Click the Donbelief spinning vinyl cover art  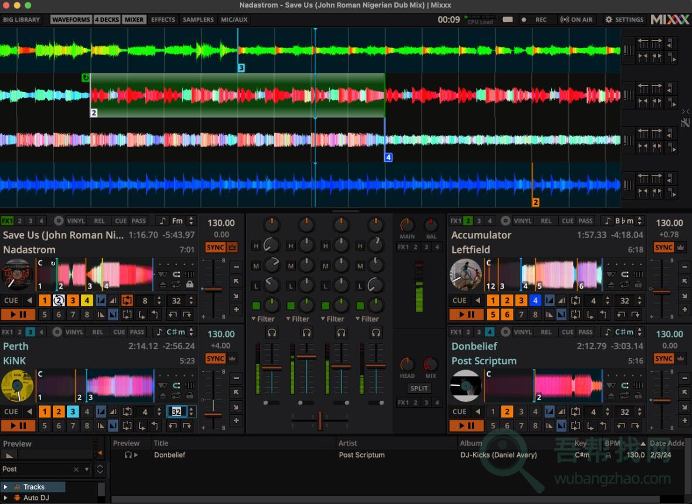[465, 386]
